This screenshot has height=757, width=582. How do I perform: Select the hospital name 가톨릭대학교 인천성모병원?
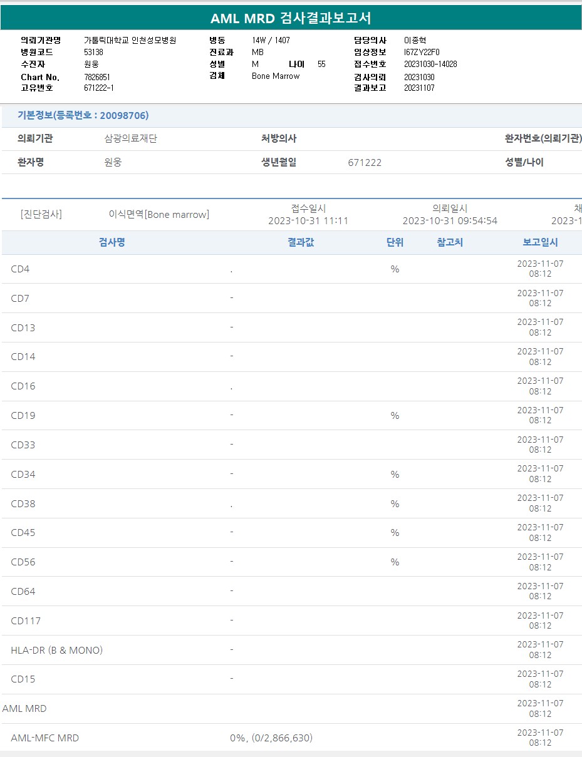[130, 40]
